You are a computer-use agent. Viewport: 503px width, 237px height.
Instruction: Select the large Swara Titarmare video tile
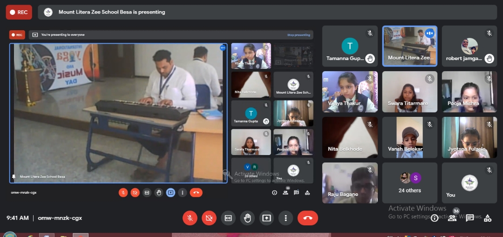[x=410, y=92]
